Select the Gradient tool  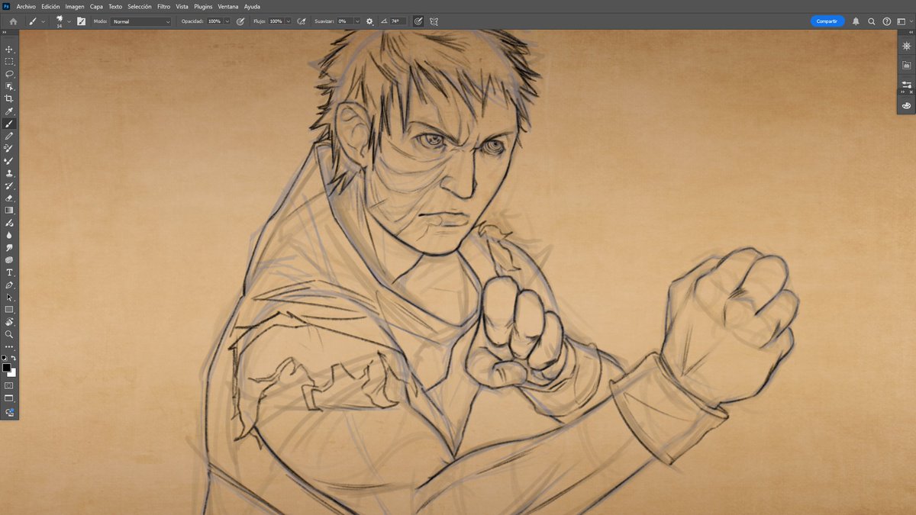(x=9, y=210)
